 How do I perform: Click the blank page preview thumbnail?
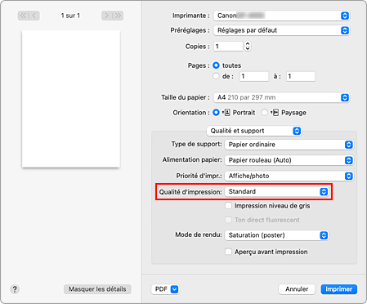(71, 99)
